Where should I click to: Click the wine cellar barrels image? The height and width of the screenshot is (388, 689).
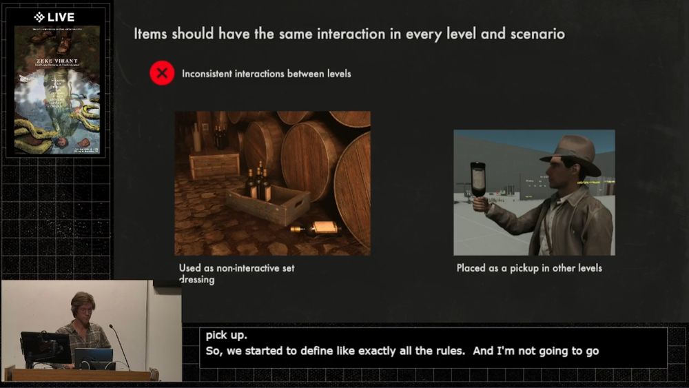click(x=272, y=183)
